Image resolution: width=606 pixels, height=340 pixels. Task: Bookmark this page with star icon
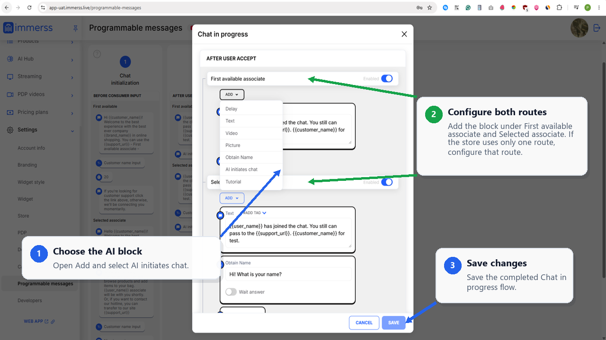click(429, 8)
